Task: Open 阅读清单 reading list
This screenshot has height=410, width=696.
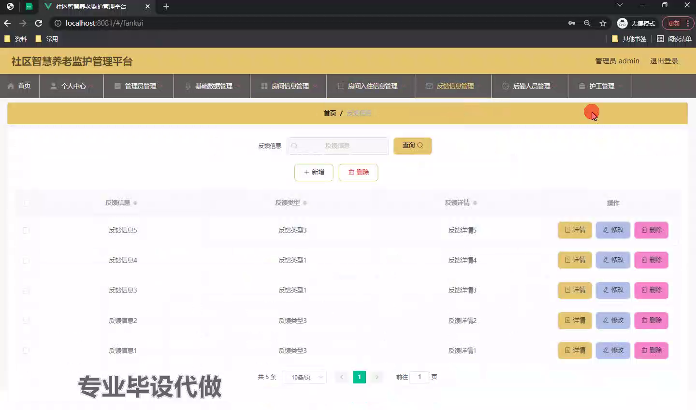Action: pyautogui.click(x=674, y=39)
